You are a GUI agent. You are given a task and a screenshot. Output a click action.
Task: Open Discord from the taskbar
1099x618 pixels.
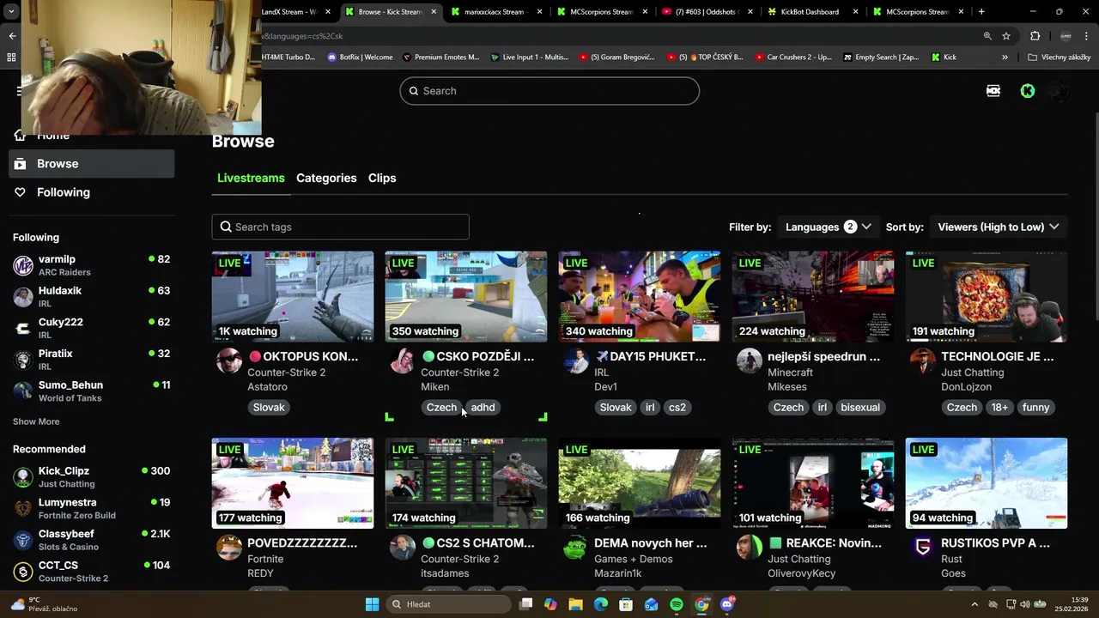click(x=727, y=604)
